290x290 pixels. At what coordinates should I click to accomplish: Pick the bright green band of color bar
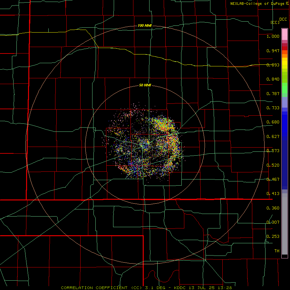point(285,88)
